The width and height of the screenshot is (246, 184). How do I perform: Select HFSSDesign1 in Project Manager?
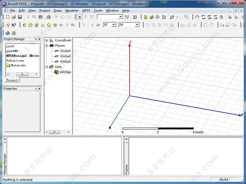[23, 56]
